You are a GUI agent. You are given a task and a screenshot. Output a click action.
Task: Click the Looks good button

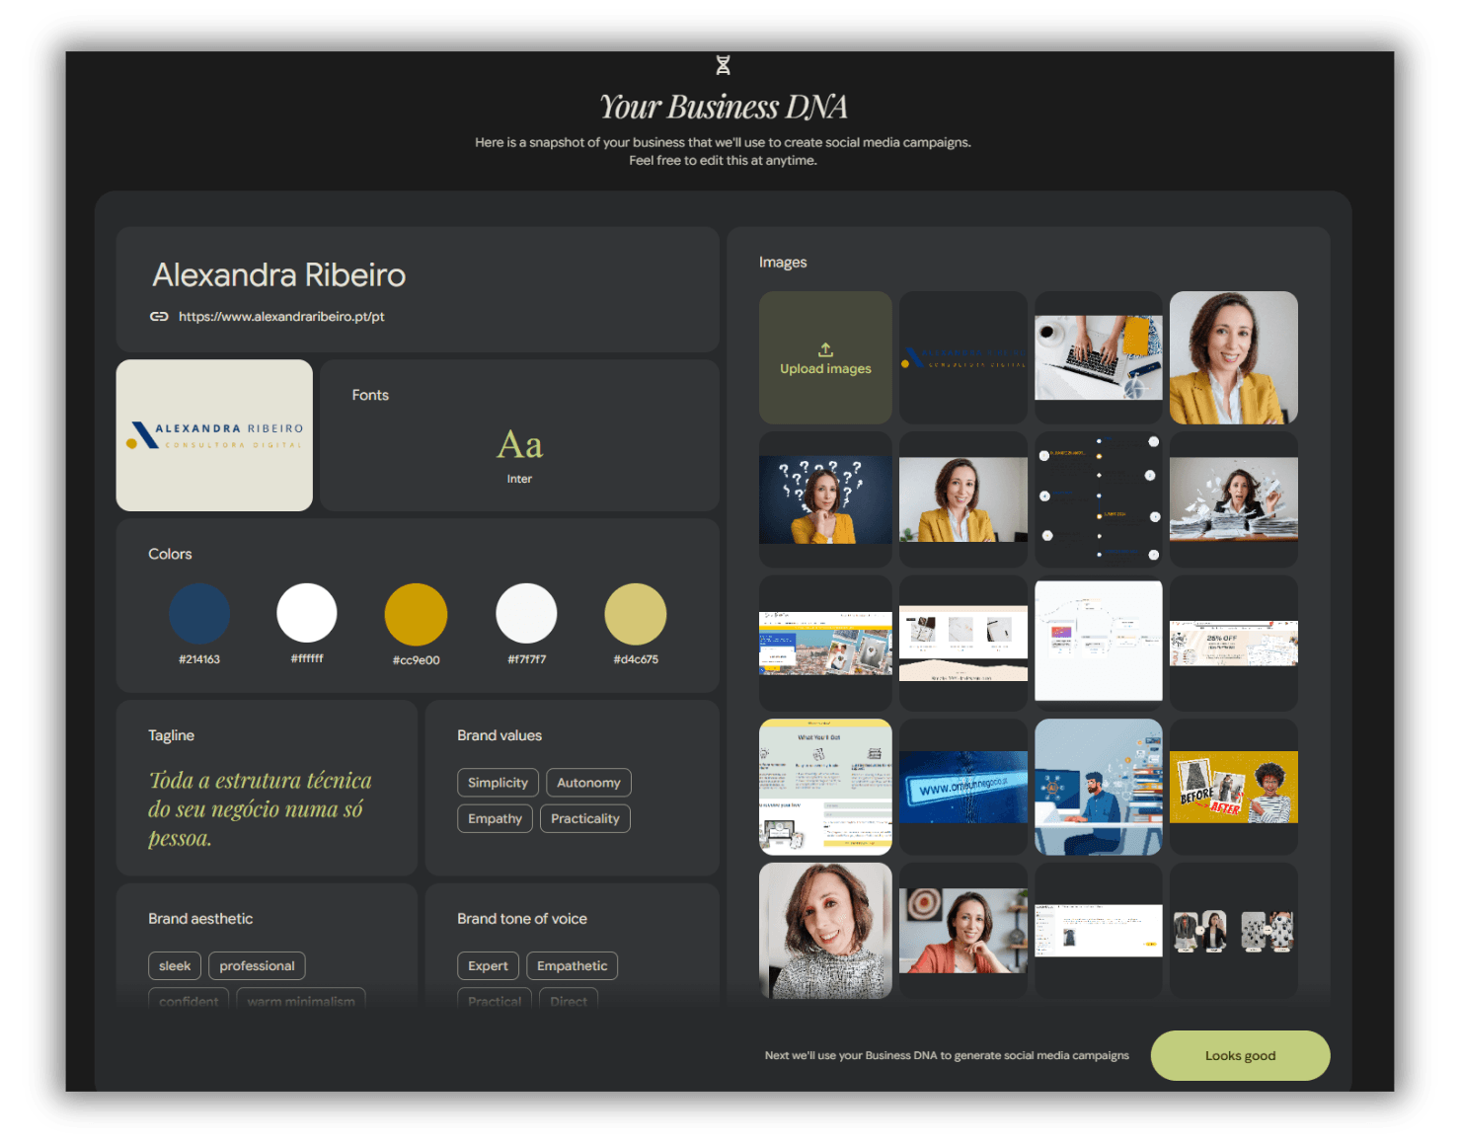[x=1240, y=1055]
